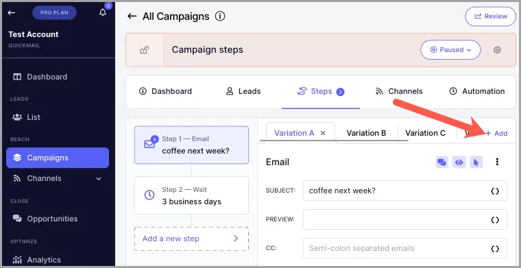The width and height of the screenshot is (521, 268).
Task: Click the unlock padlock icon
Action: point(144,50)
